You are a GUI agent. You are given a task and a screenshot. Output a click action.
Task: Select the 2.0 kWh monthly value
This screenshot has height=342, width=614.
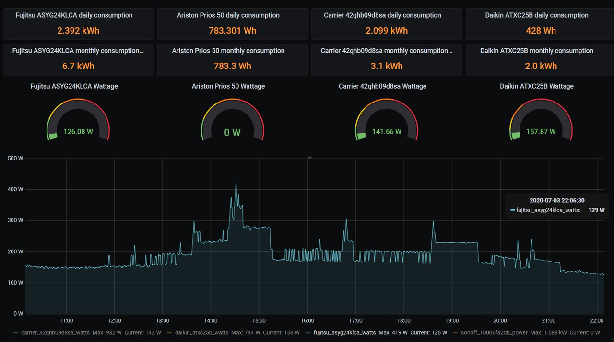pyautogui.click(x=541, y=66)
